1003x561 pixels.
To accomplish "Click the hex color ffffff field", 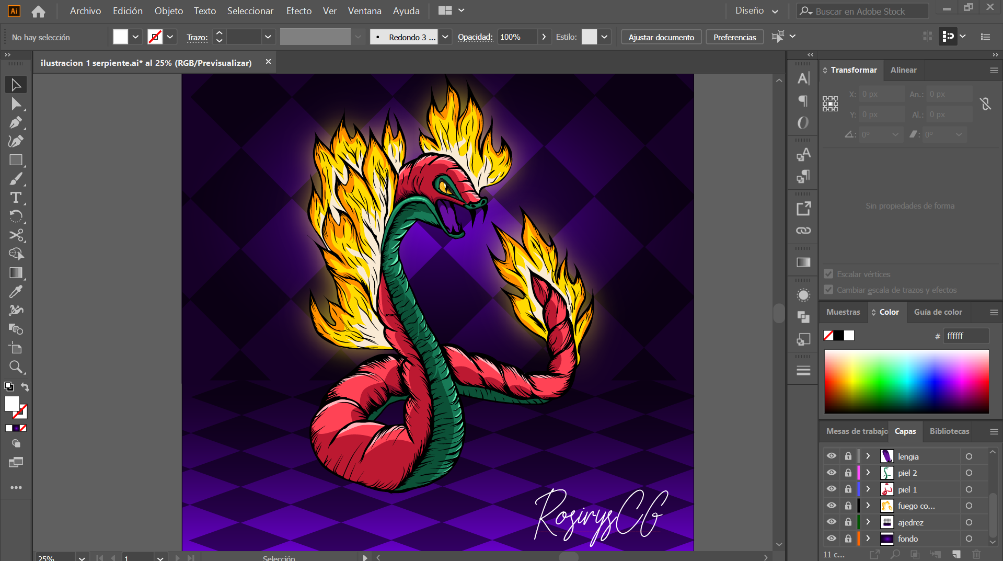I will coord(966,336).
